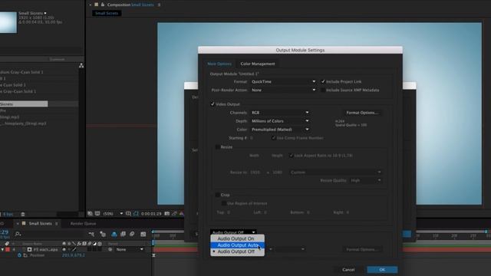Choose Audio Output Auto option

(x=237, y=245)
